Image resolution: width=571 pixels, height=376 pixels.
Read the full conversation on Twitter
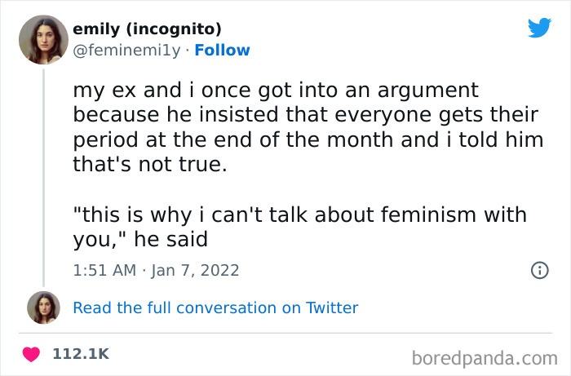[215, 307]
